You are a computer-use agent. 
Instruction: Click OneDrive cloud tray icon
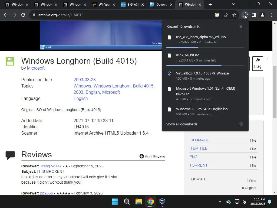(x=228, y=201)
